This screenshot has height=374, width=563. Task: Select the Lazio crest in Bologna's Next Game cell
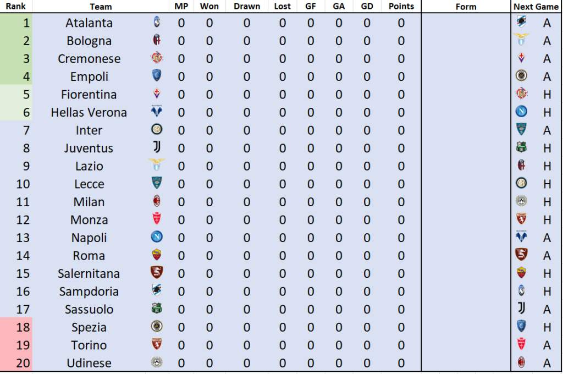[521, 40]
